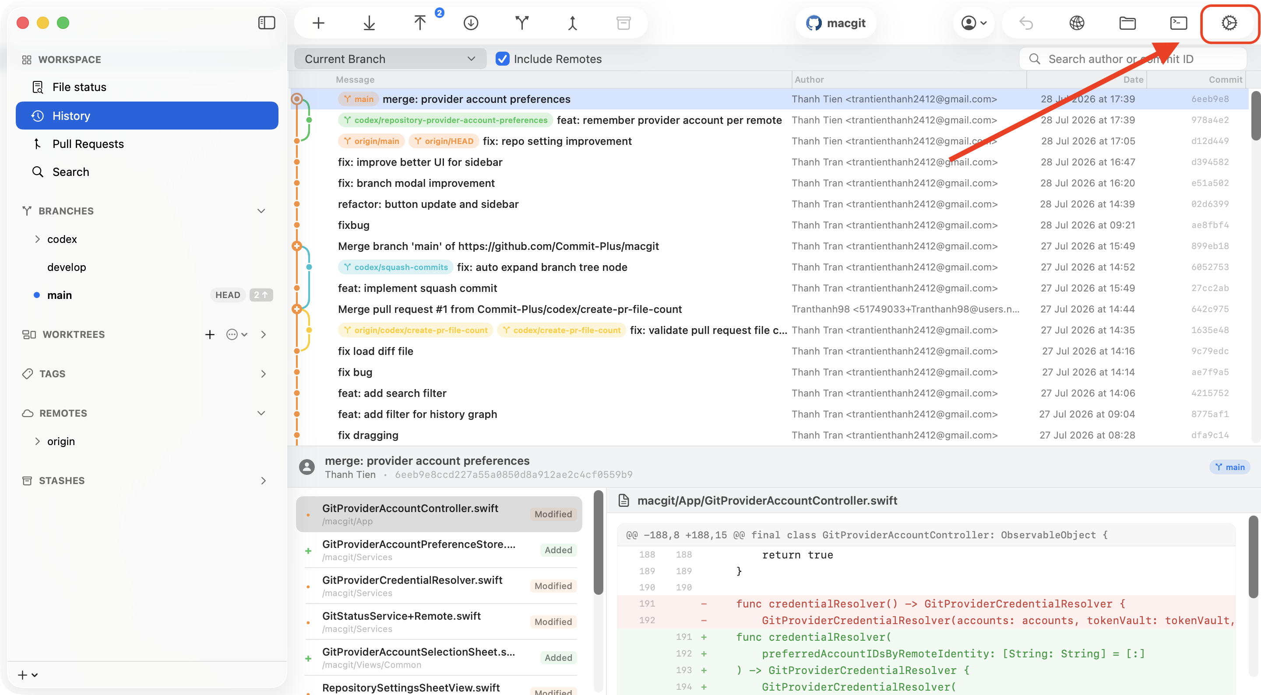Screen dimensions: 1261x695
Task: Open the Current Branch dropdown
Action: tap(390, 59)
